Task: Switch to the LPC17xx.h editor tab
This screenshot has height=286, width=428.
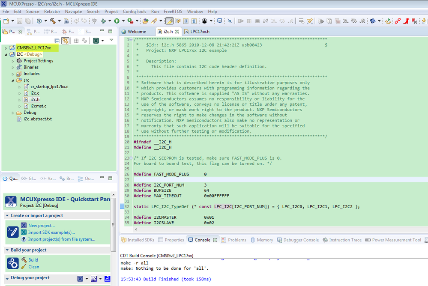Action: pyautogui.click(x=197, y=32)
